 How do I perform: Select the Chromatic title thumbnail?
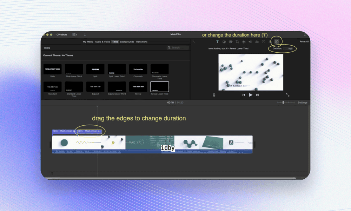pos(138,69)
